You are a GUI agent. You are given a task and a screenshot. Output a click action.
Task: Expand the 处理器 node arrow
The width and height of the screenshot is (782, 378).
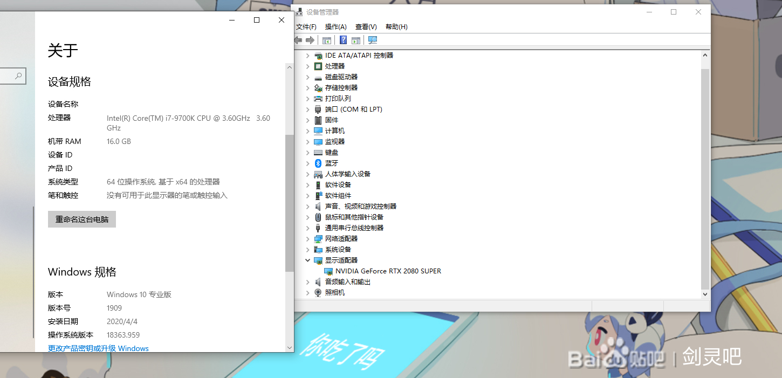point(308,66)
